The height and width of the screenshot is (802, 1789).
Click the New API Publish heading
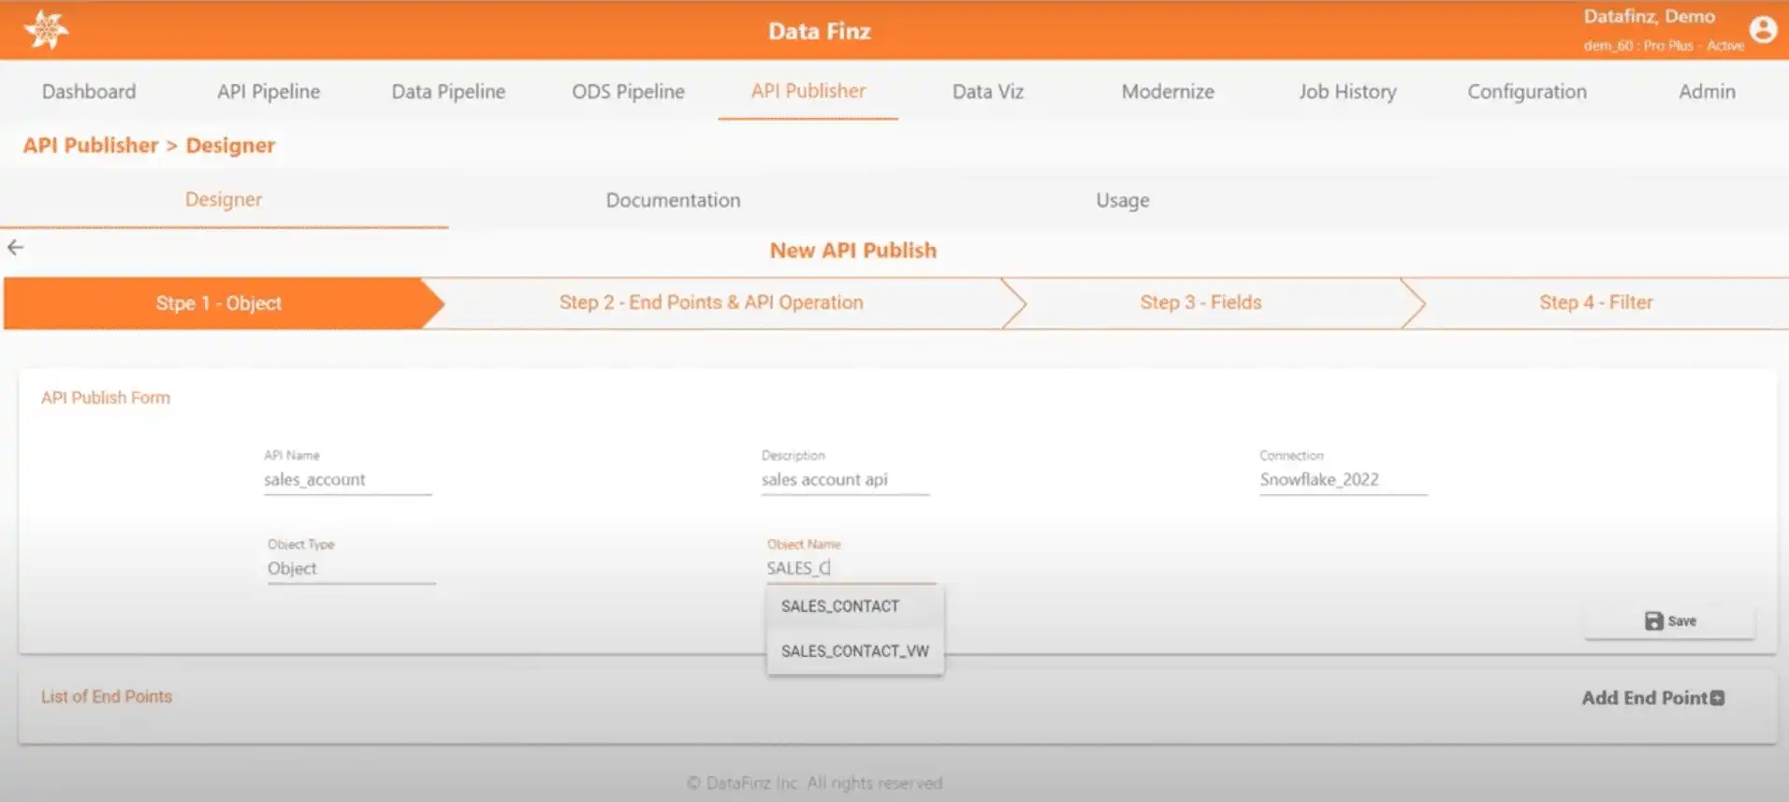click(853, 250)
